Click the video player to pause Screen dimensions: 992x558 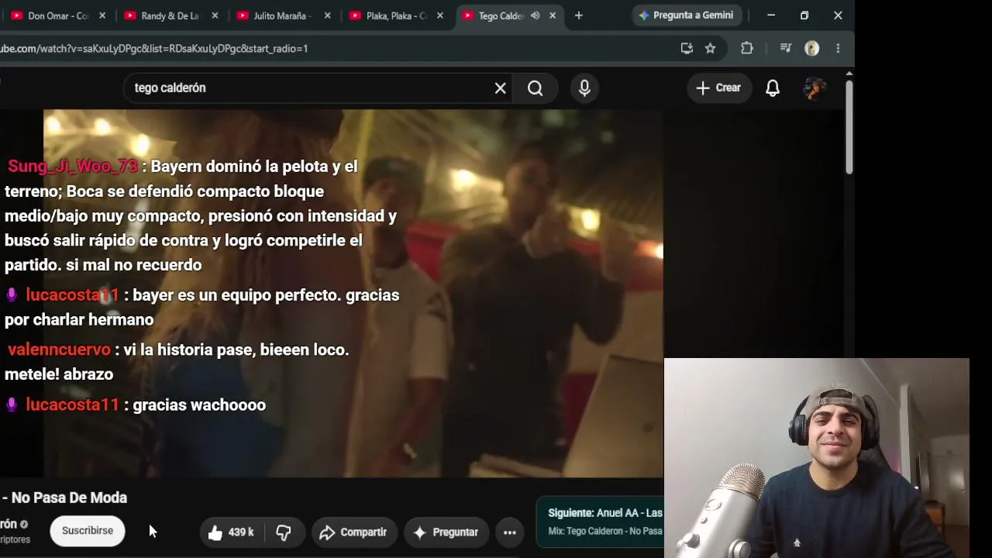click(353, 293)
